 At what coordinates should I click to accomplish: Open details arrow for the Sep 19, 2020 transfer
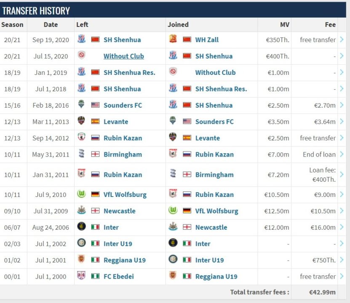(x=342, y=40)
